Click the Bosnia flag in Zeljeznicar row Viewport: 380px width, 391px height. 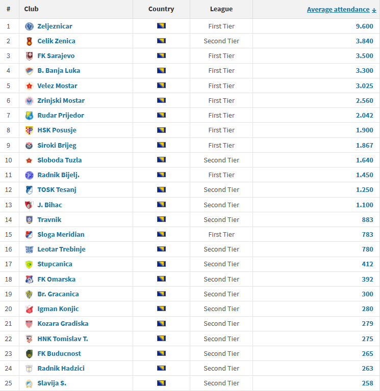pos(161,26)
